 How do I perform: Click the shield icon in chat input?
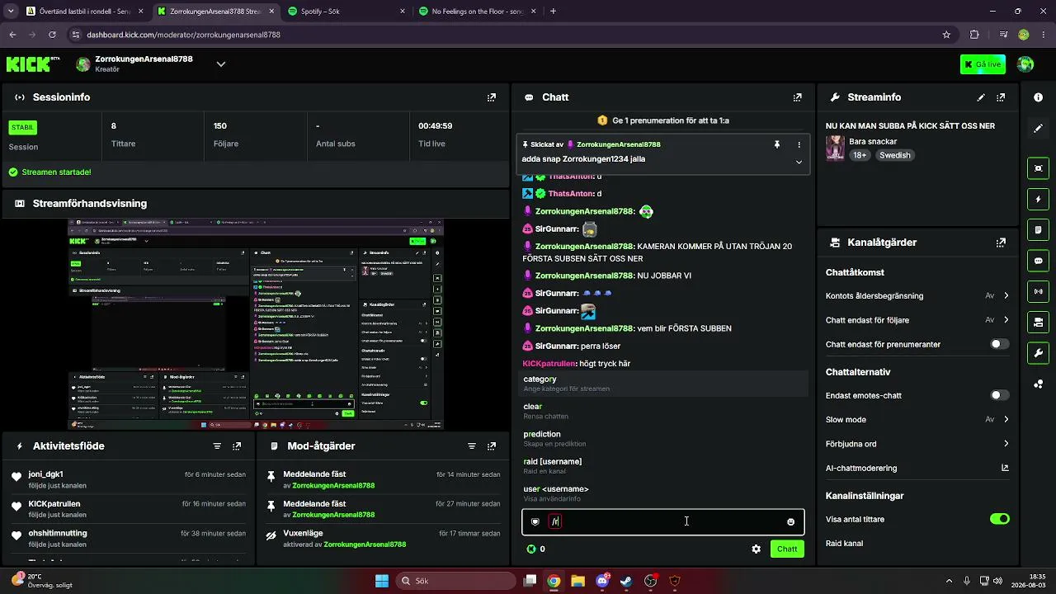click(535, 521)
